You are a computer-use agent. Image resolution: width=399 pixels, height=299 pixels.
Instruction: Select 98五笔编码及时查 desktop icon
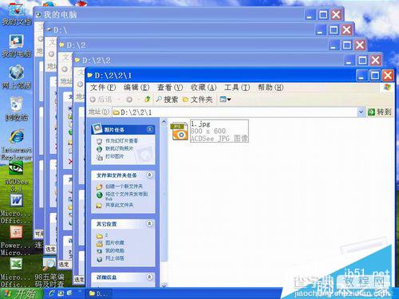[49, 273]
